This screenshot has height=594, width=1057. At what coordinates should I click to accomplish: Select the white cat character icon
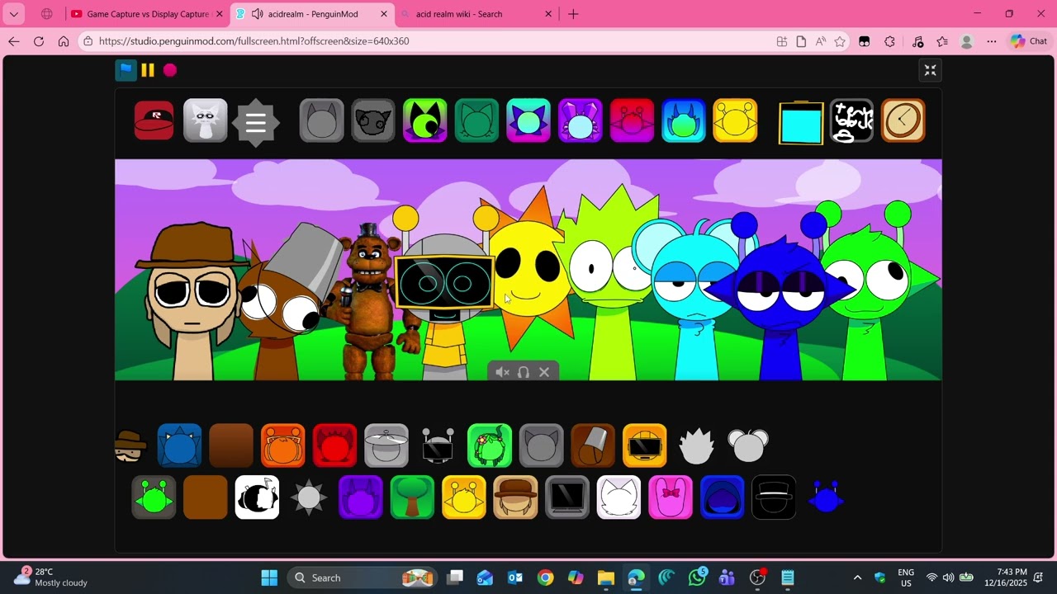(x=206, y=121)
